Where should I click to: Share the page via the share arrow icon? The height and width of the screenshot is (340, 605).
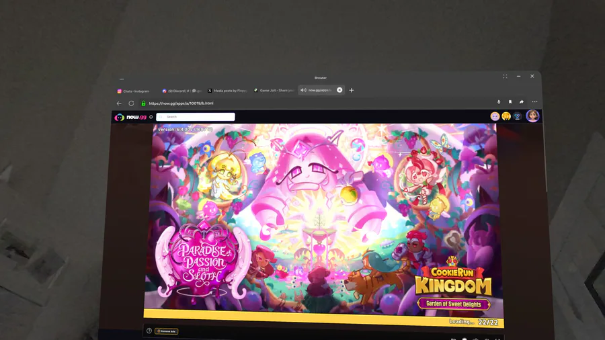coord(521,101)
